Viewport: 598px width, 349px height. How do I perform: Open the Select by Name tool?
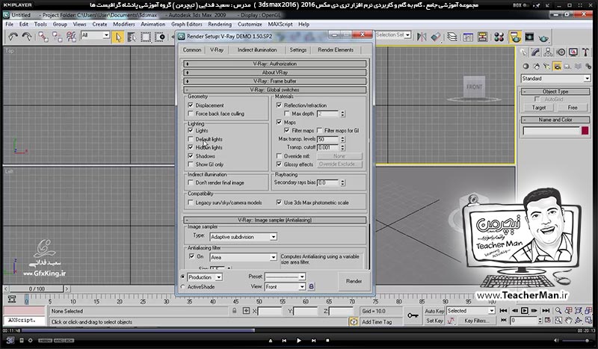(x=132, y=37)
